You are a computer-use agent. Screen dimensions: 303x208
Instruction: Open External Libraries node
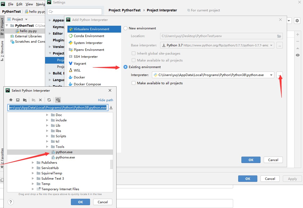pos(26,36)
